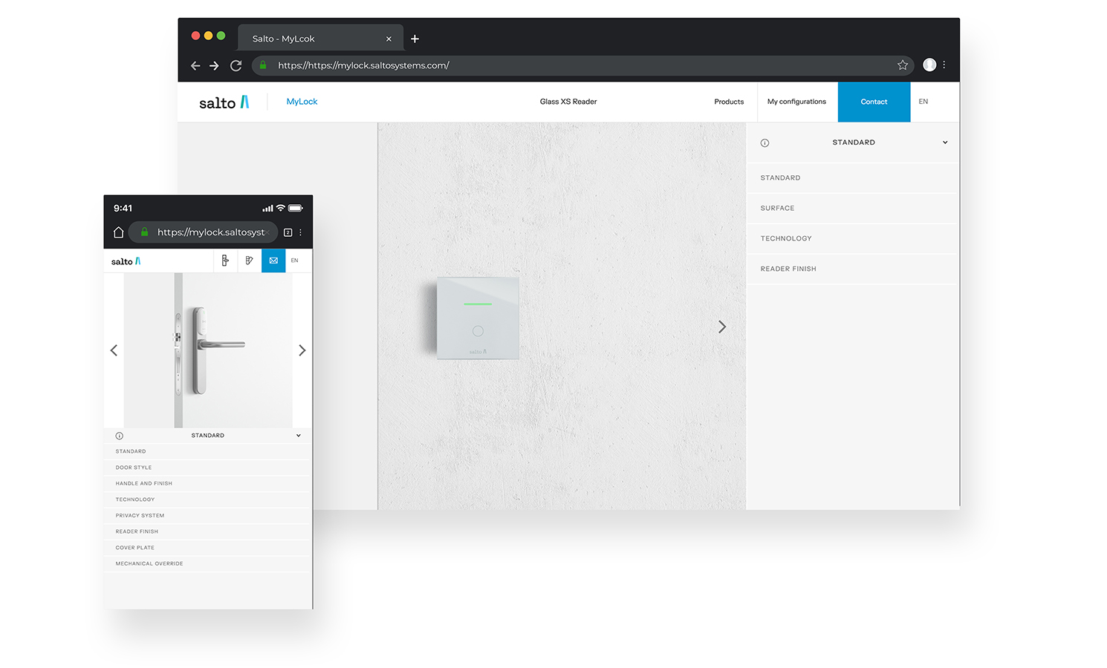Switch language via EN in the desktop header

[923, 102]
